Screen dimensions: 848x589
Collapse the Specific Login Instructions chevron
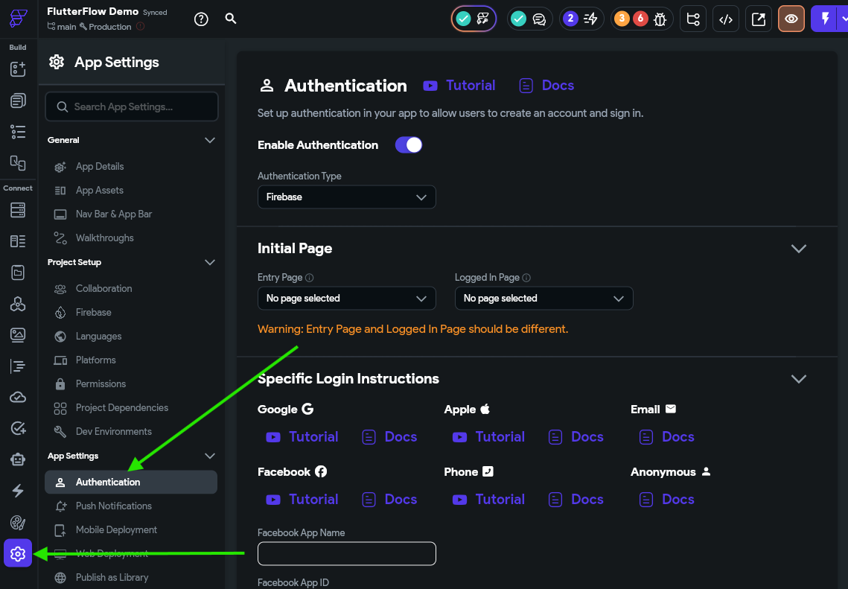(x=799, y=378)
